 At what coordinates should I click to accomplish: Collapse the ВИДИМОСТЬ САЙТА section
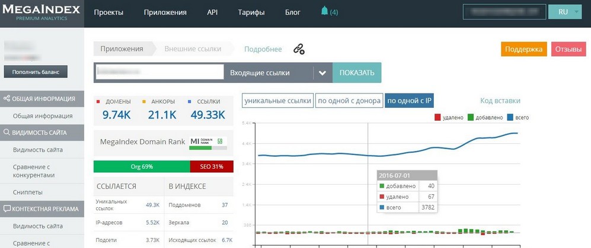pos(42,133)
